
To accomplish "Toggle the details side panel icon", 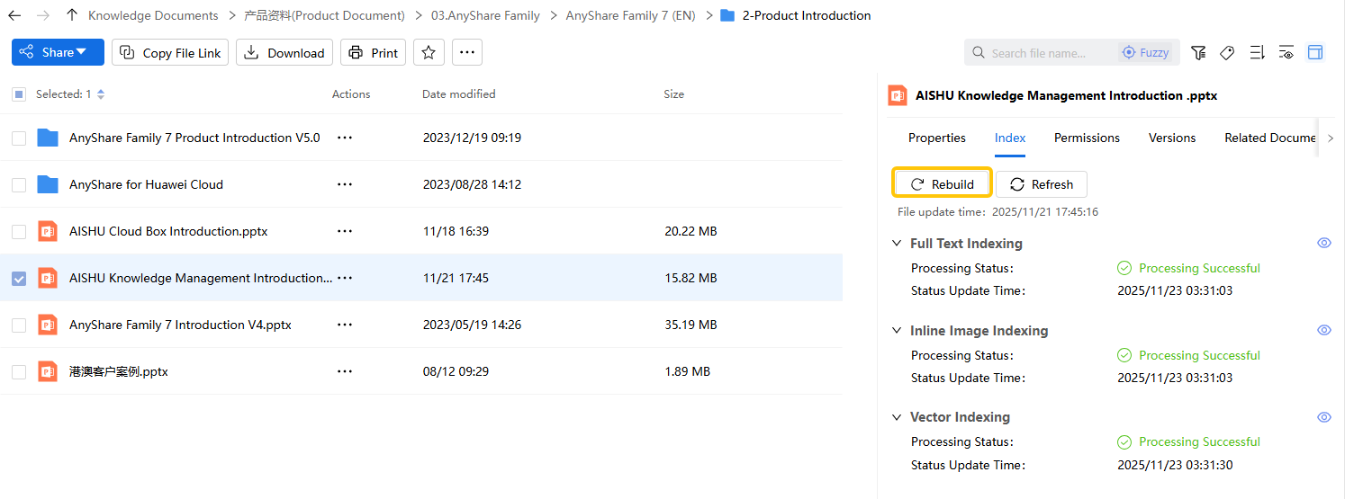I will point(1315,53).
